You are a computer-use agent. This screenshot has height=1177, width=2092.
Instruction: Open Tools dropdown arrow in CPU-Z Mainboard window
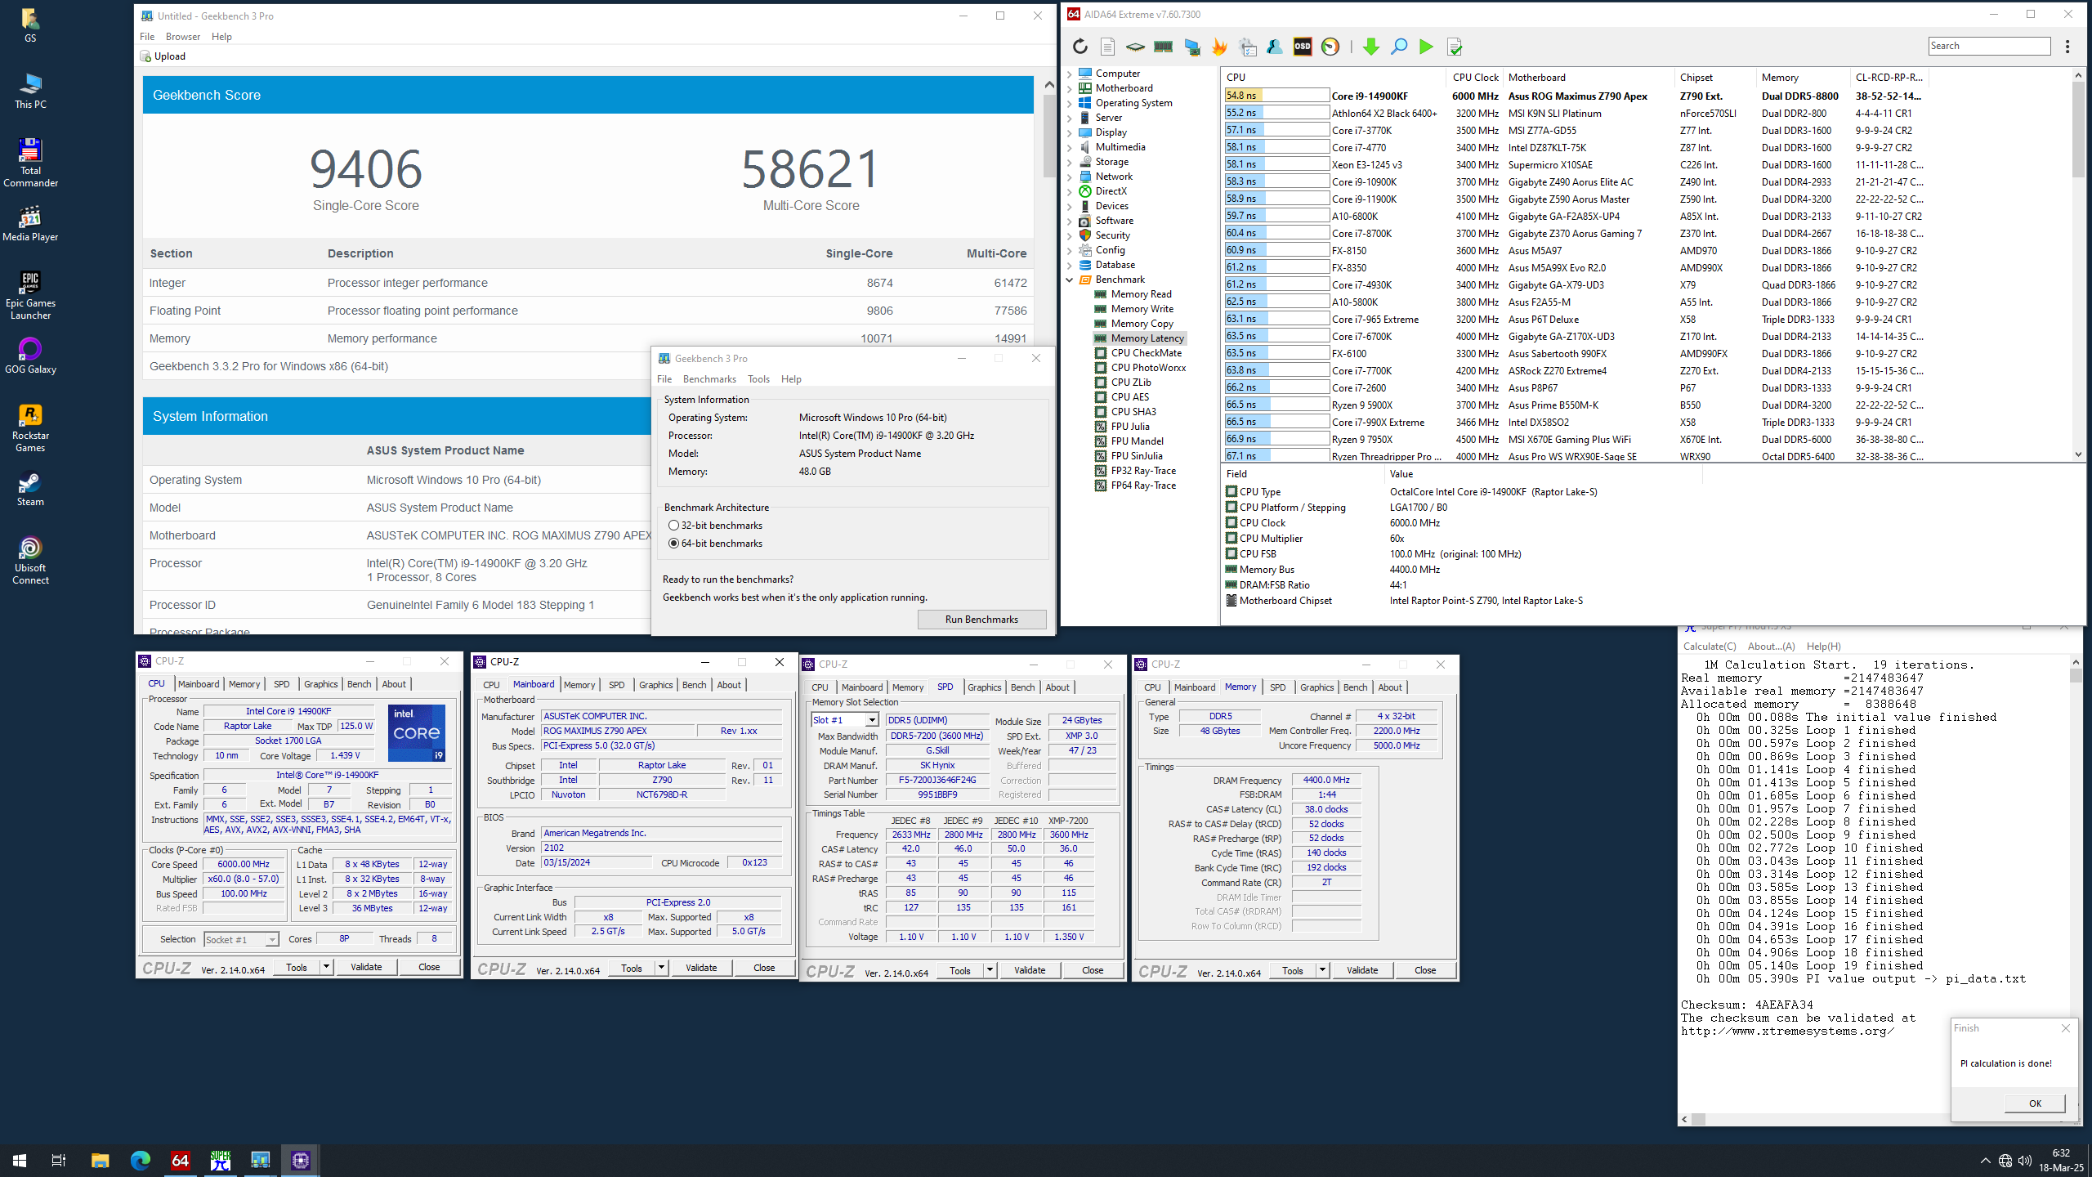(660, 968)
